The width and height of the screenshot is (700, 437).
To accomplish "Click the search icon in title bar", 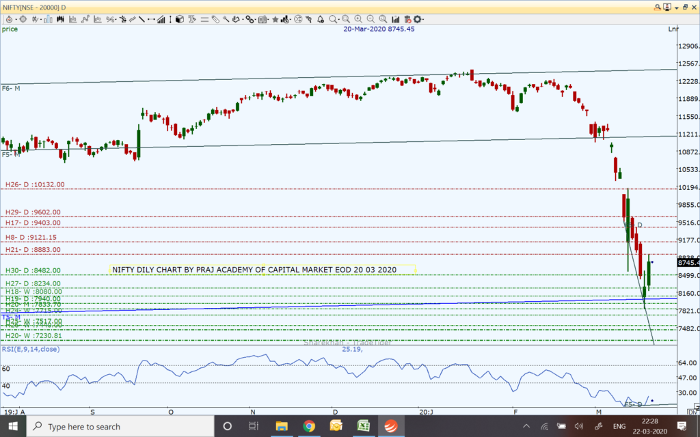I will point(658,7).
